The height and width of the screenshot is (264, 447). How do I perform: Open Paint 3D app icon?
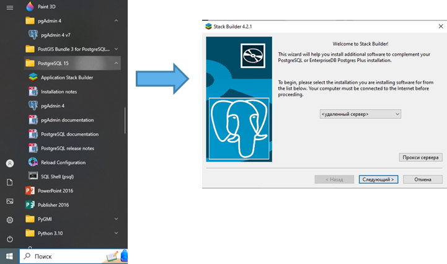pyautogui.click(x=30, y=6)
